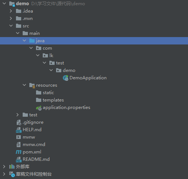Click the Maven pom.xml icon
188x179 pixels.
[19, 152]
